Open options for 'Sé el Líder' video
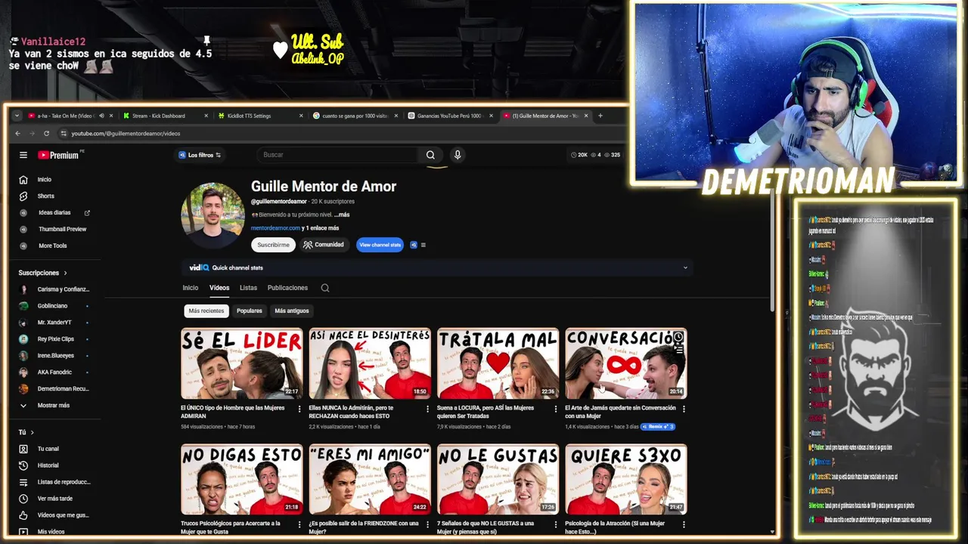 [x=299, y=409]
